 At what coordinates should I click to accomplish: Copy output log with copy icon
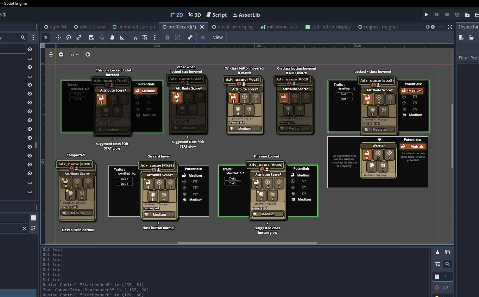coord(448,252)
